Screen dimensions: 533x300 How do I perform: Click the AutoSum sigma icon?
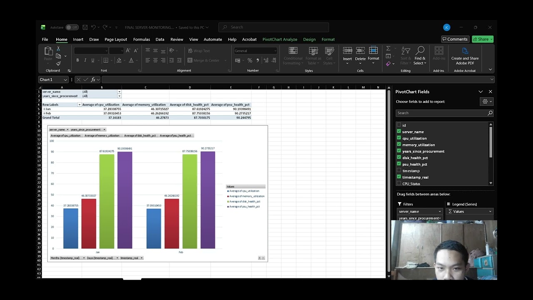(x=388, y=49)
